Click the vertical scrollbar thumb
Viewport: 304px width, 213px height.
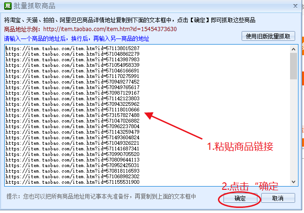click(x=294, y=66)
